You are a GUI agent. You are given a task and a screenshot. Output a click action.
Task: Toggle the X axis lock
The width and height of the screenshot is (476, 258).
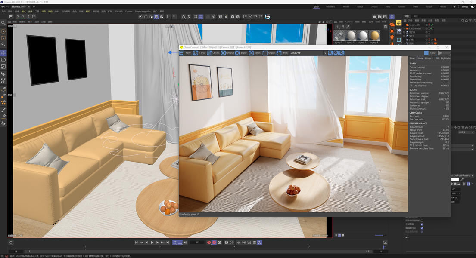(18, 17)
